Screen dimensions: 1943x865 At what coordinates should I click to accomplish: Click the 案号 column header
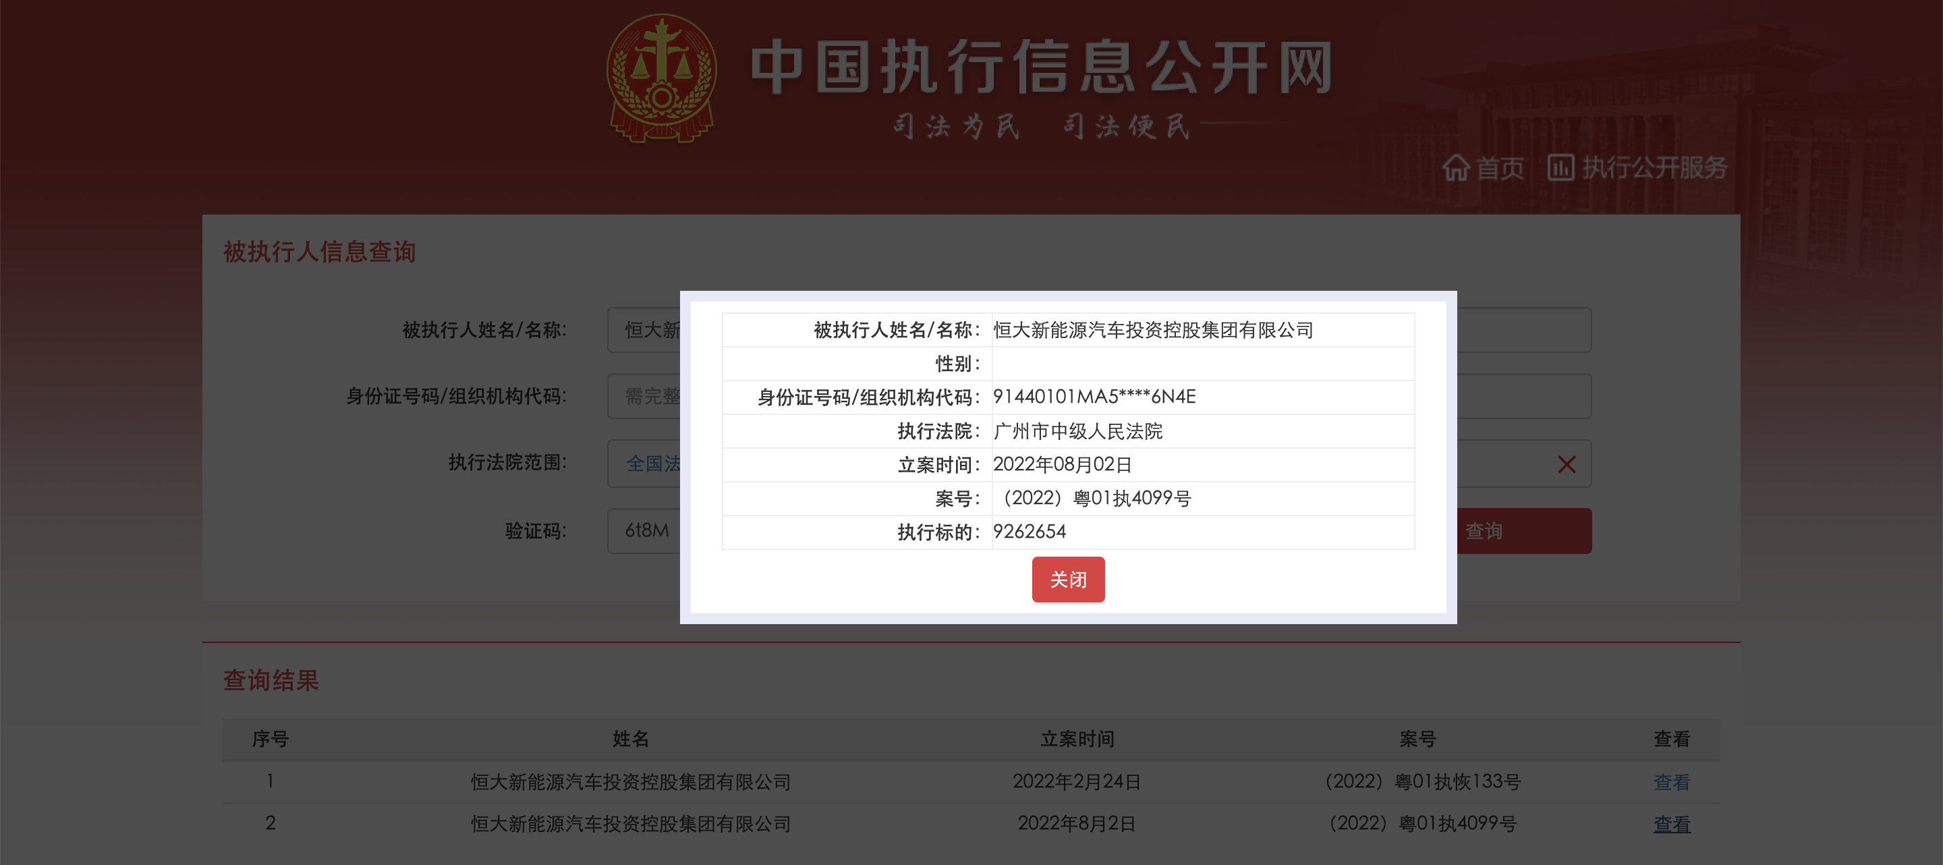[1417, 739]
